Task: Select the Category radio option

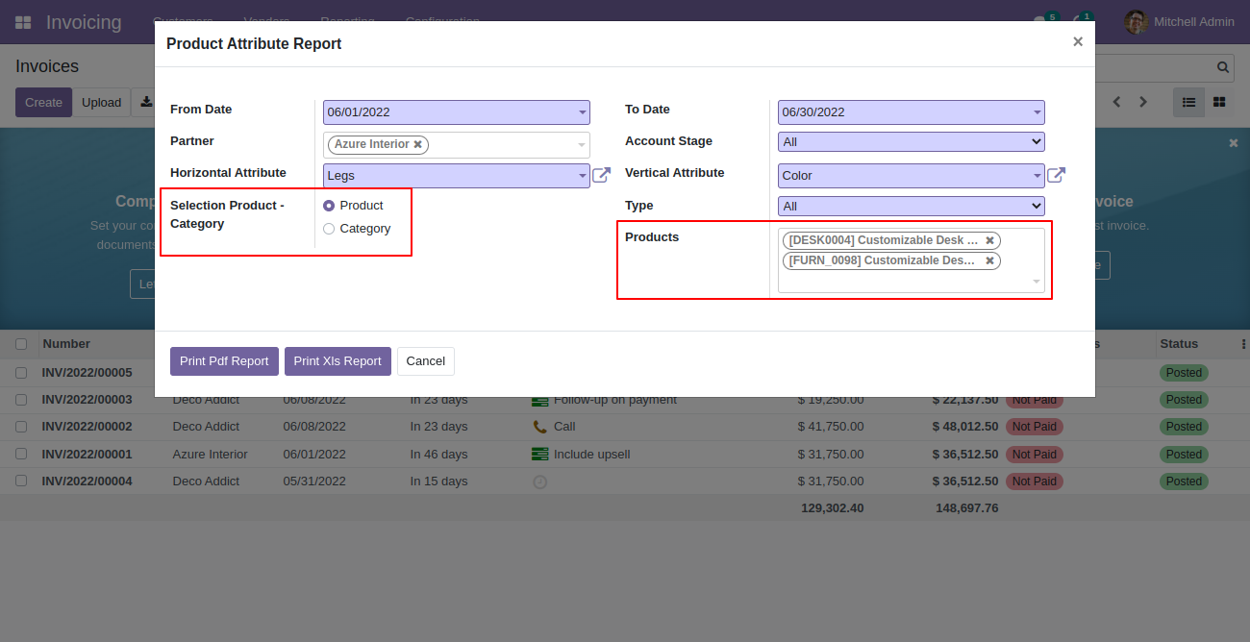Action: point(329,229)
